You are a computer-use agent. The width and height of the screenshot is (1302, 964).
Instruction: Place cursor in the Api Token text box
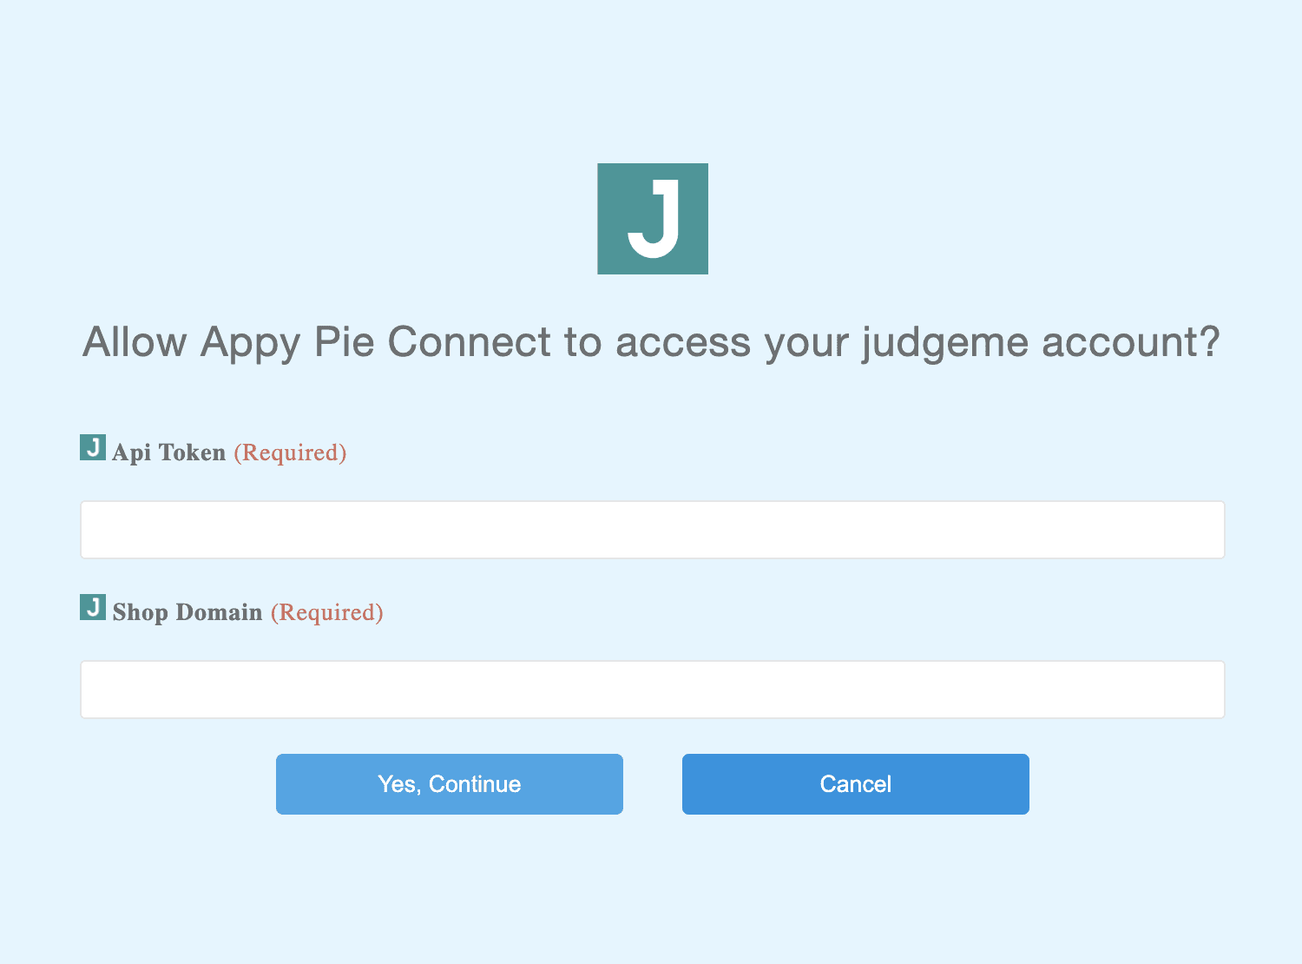[x=653, y=530]
